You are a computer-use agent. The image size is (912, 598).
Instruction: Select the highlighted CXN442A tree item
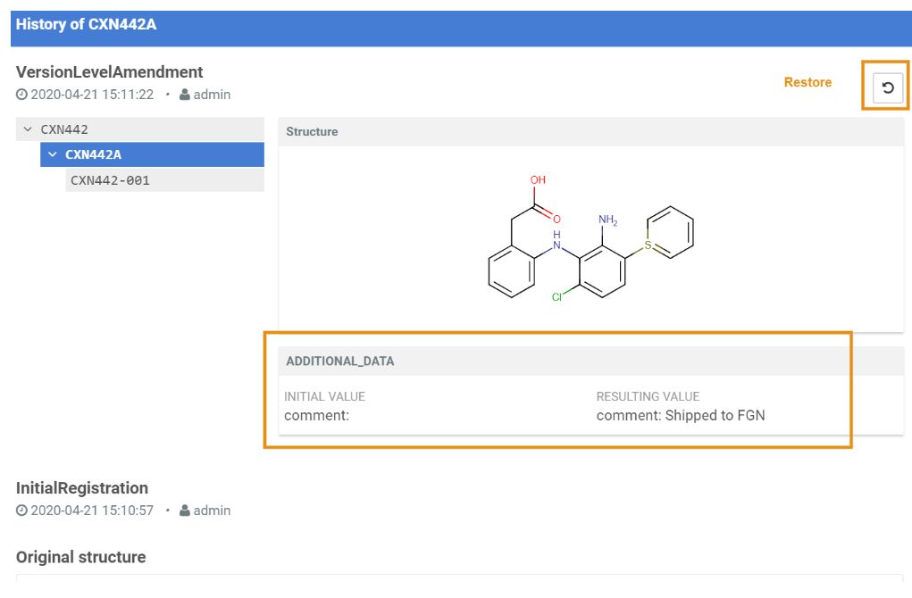(x=94, y=154)
